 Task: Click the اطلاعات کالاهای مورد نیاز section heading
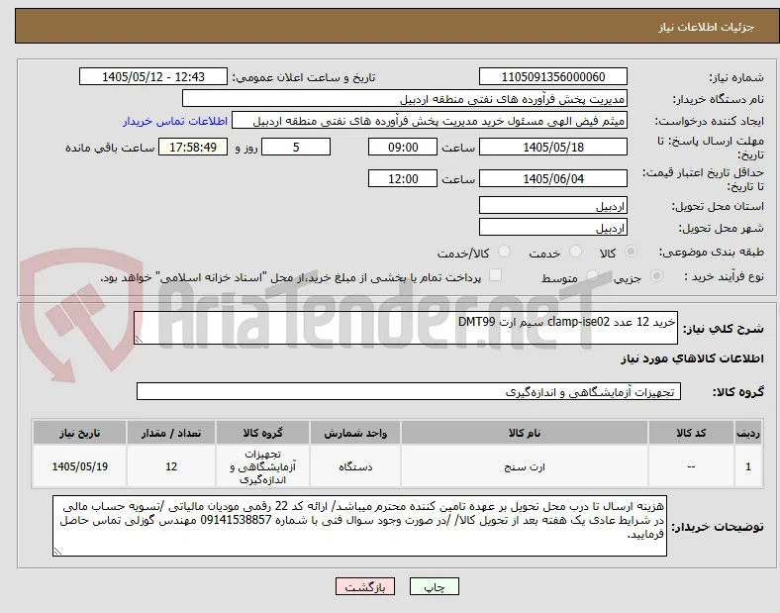[692, 358]
